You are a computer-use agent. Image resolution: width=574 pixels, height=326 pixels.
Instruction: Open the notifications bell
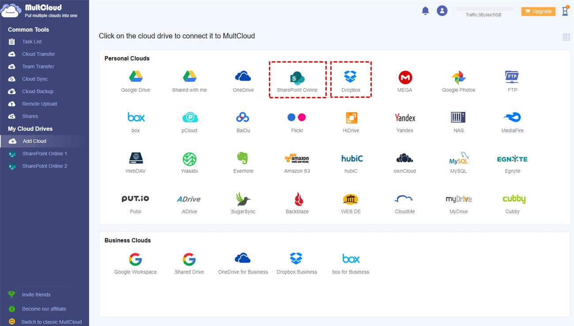click(x=425, y=11)
